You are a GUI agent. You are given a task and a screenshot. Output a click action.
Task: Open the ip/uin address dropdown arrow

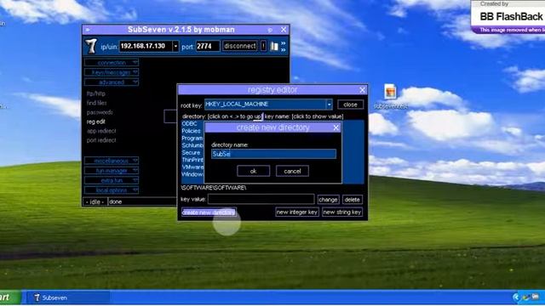point(175,46)
